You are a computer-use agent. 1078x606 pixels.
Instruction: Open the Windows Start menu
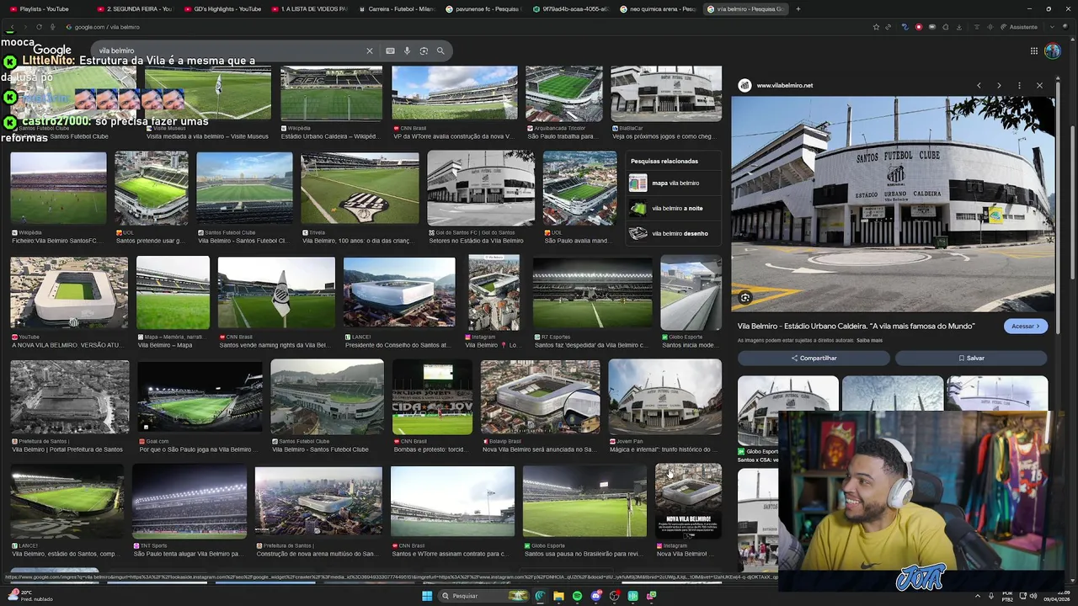427,596
